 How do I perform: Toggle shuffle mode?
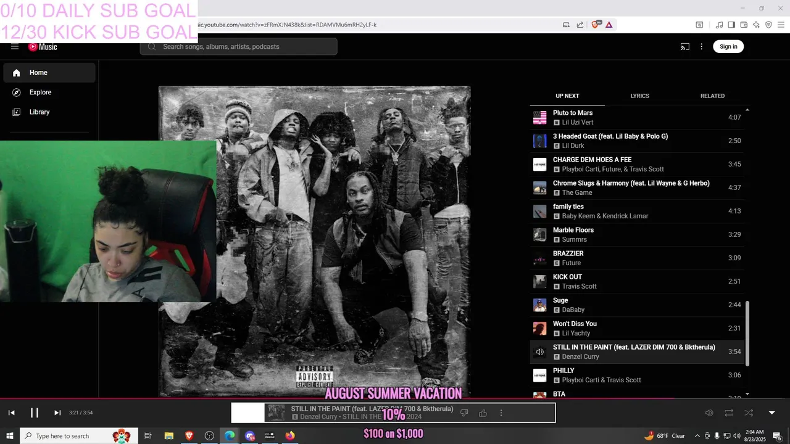point(749,413)
